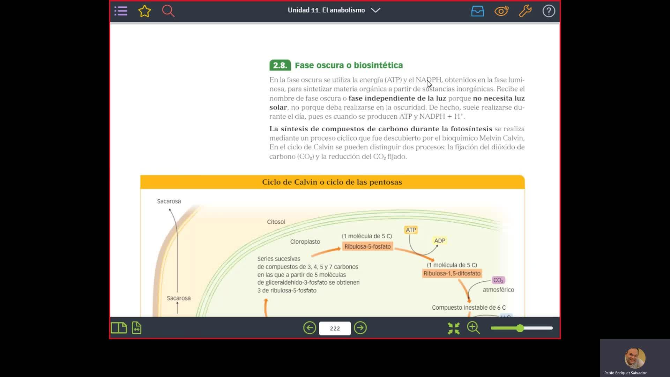Click Pablo Enríquez Salvador participant thumbnail
Image resolution: width=670 pixels, height=377 pixels.
point(635,358)
